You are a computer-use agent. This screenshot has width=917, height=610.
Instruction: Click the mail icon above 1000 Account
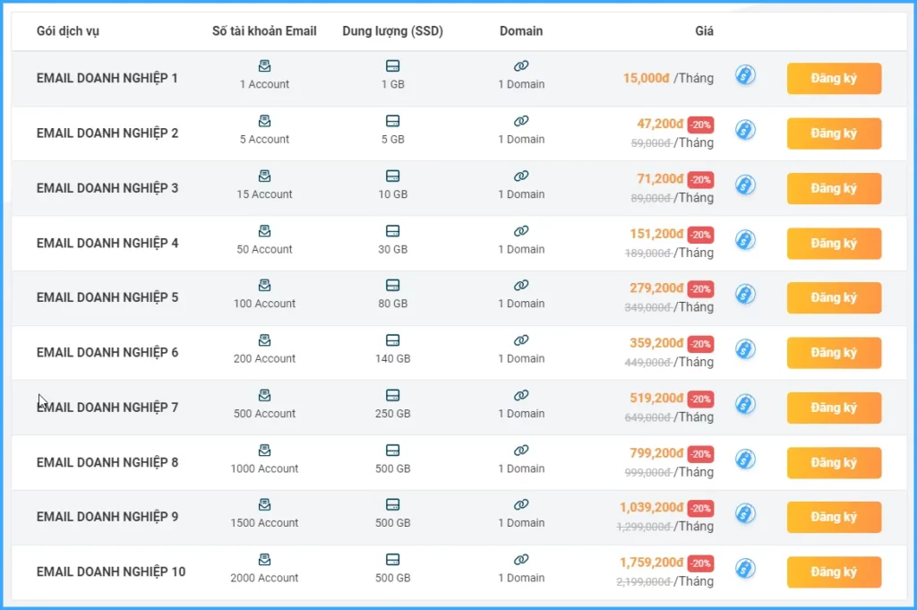coord(264,451)
